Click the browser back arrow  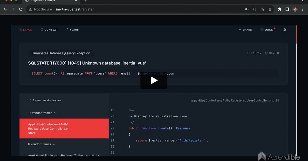pyautogui.click(x=5, y=9)
